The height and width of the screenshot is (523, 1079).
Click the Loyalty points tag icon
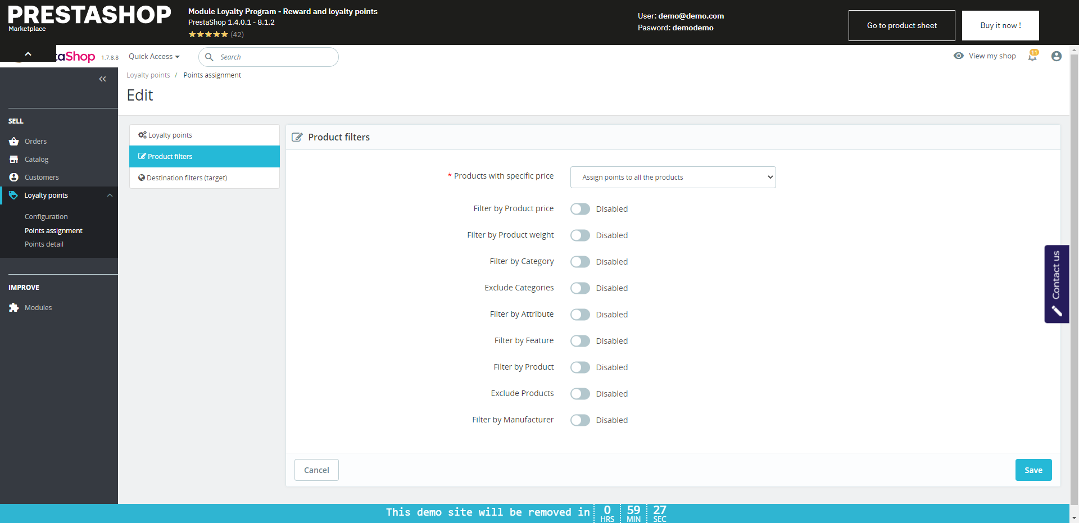click(13, 195)
